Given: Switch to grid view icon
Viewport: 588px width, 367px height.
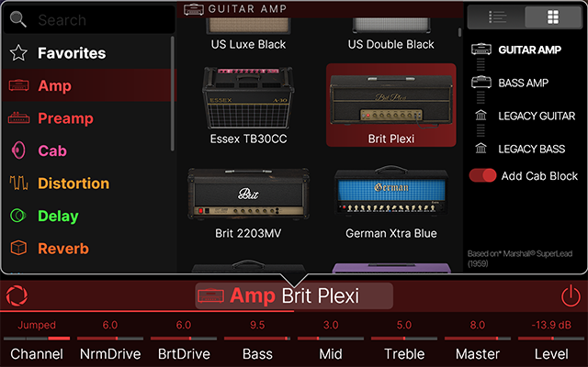Looking at the screenshot, I should tap(553, 17).
